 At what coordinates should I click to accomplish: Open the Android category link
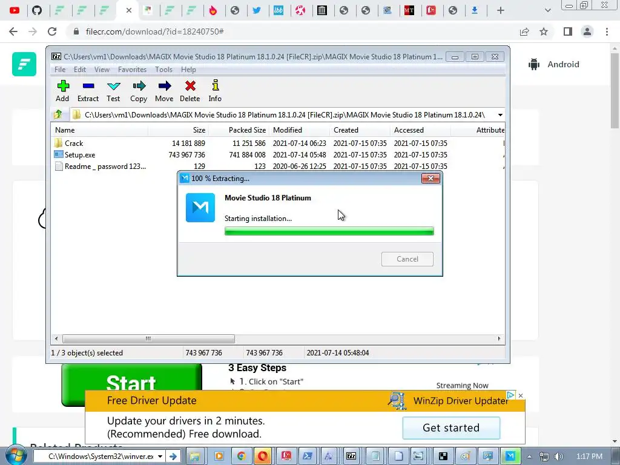pos(553,64)
